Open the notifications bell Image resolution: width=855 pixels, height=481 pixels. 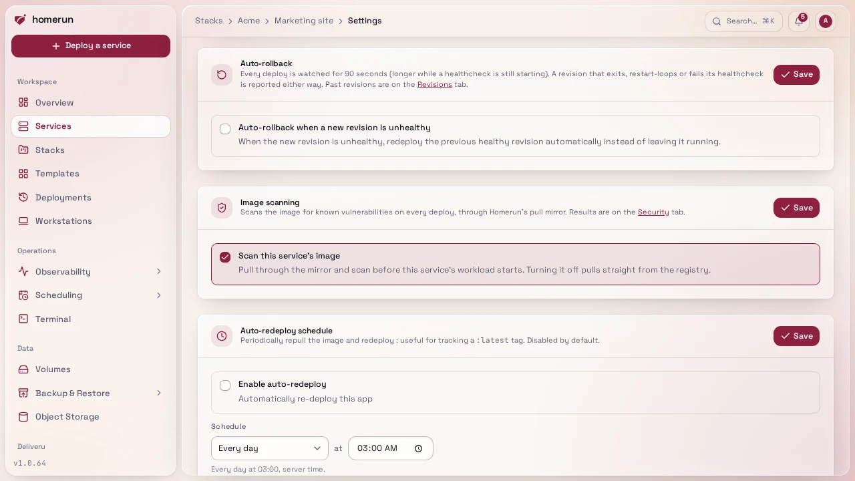(x=798, y=21)
